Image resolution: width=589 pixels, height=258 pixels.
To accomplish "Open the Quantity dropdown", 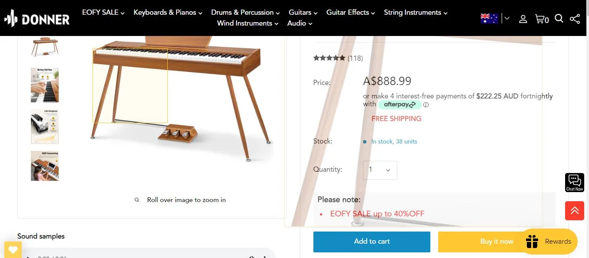I will click(379, 170).
